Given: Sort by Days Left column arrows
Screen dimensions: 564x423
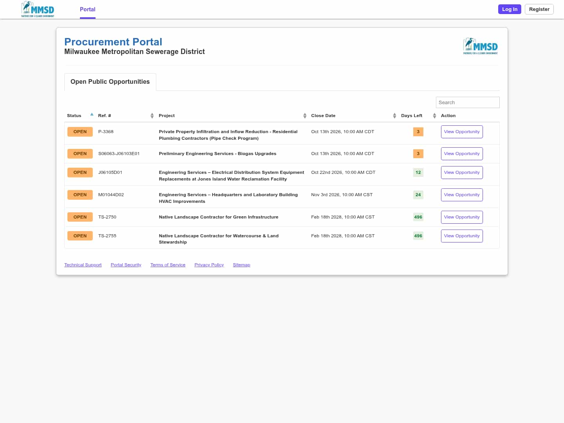Looking at the screenshot, I should [x=434, y=116].
